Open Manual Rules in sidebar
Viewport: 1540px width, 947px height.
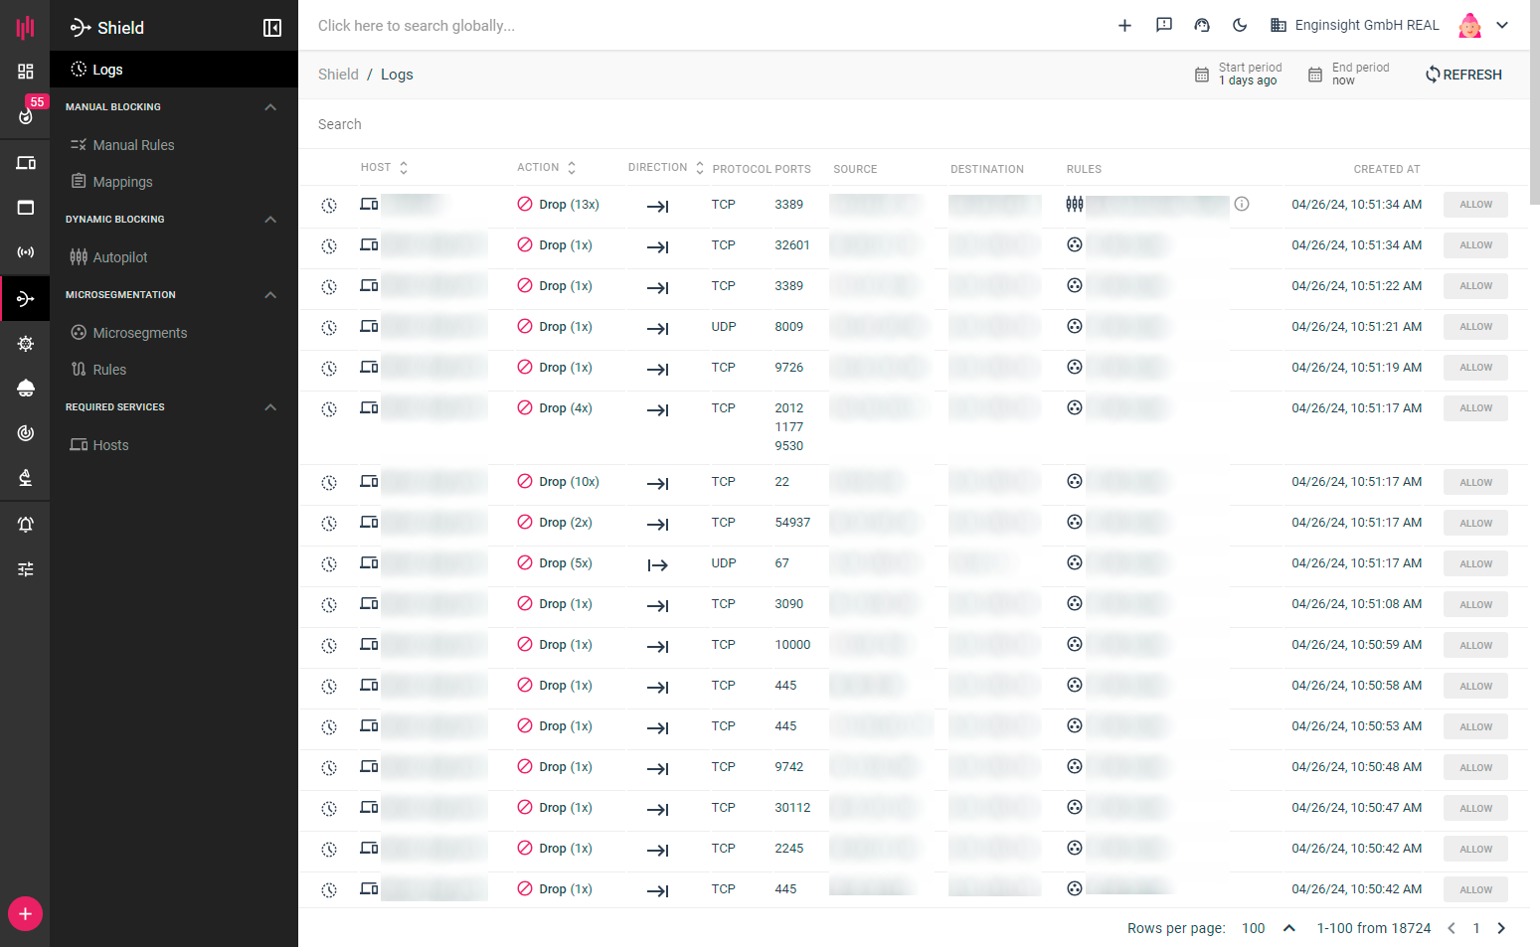coord(133,145)
